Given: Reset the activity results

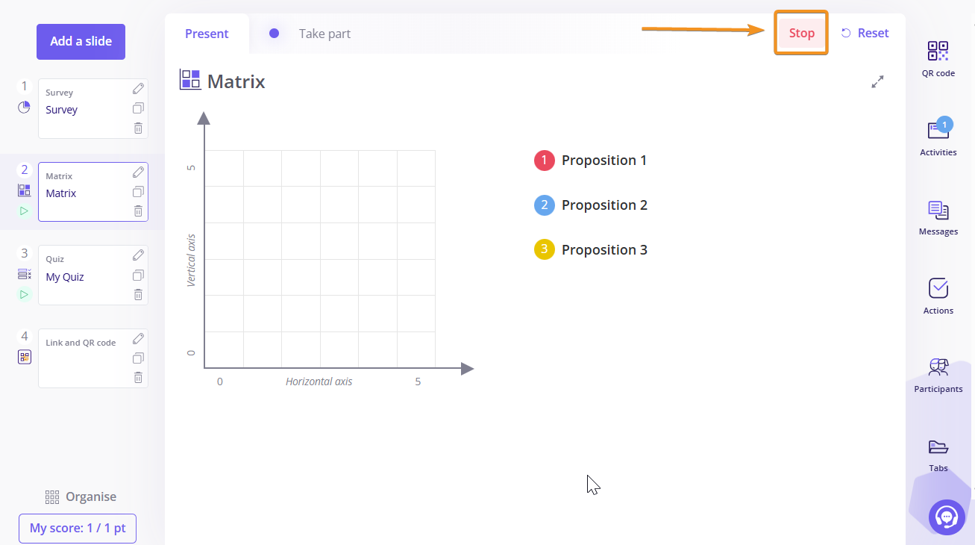Looking at the screenshot, I should point(865,33).
